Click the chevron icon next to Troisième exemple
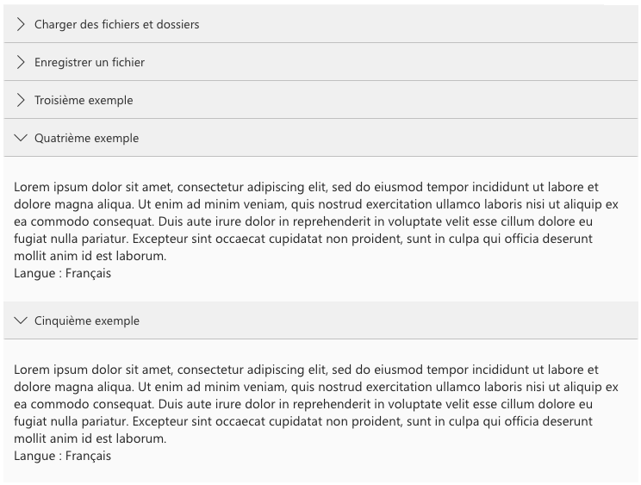This screenshot has height=485, width=641. tap(21, 101)
